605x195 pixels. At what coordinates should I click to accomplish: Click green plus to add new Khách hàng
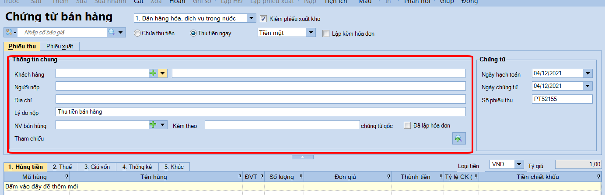pos(153,74)
